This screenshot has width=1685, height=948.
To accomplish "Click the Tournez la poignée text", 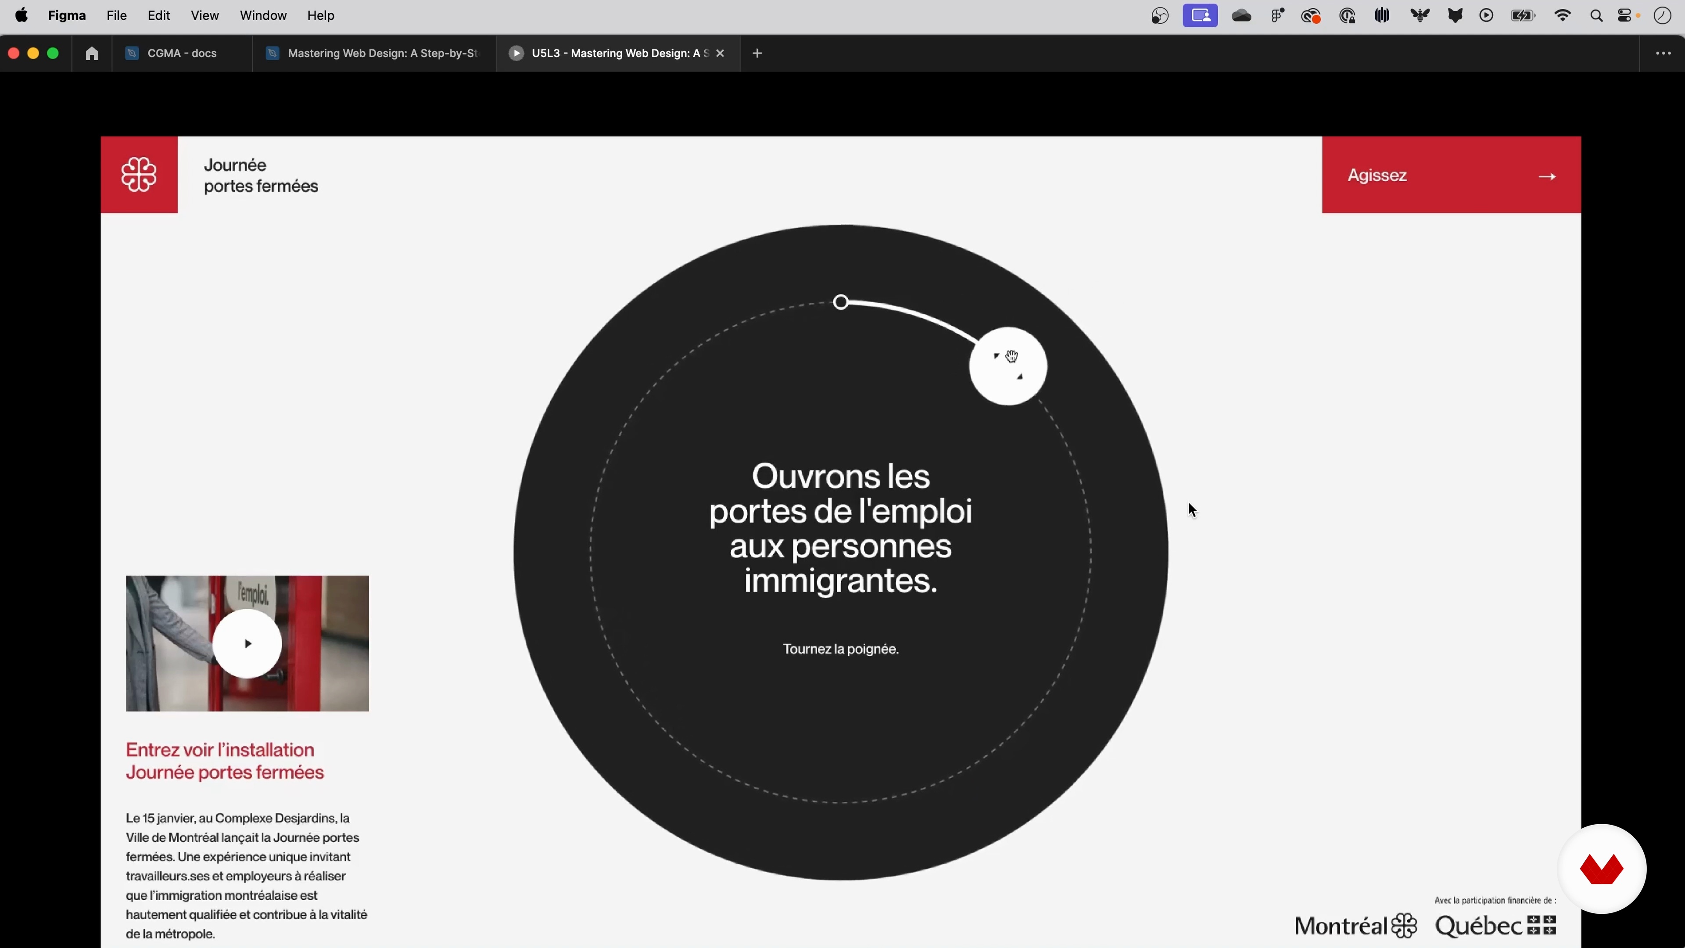I will pyautogui.click(x=841, y=649).
